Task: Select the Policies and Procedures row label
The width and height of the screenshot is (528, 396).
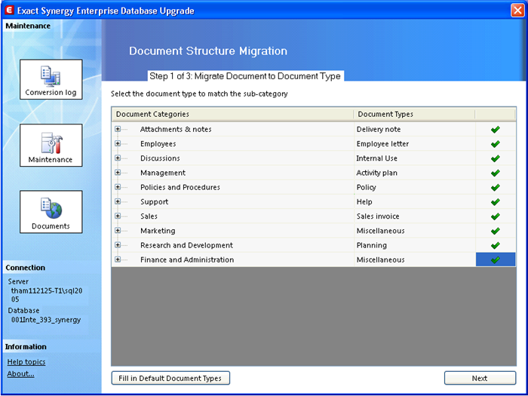Action: (x=180, y=187)
